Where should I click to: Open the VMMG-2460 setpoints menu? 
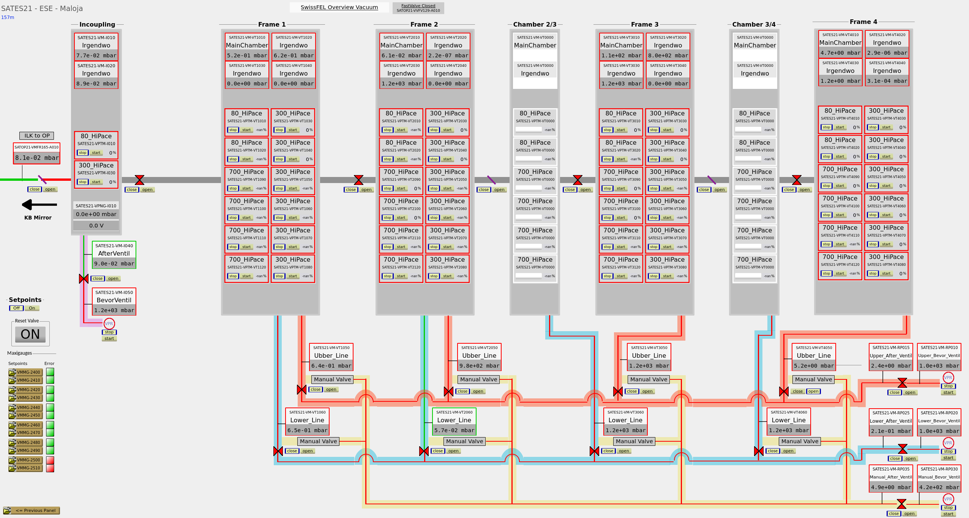click(x=25, y=425)
